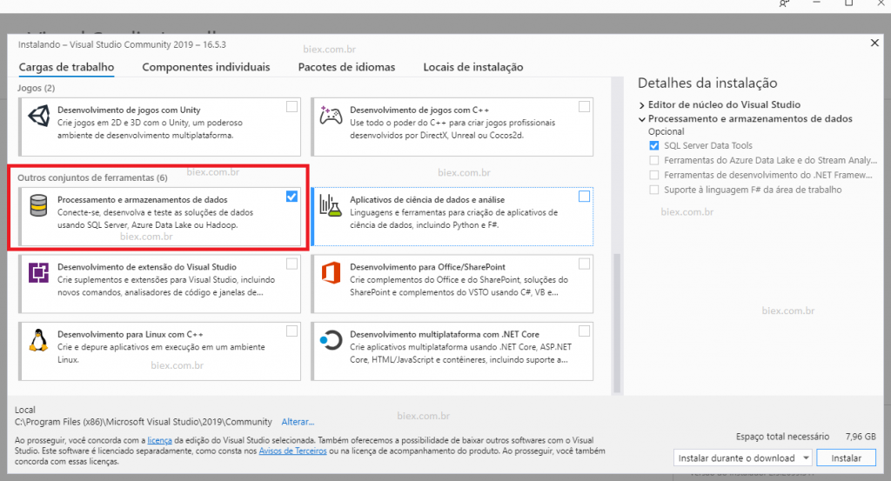Open the Avisos de Terceiros link
The image size is (891, 481).
(292, 451)
